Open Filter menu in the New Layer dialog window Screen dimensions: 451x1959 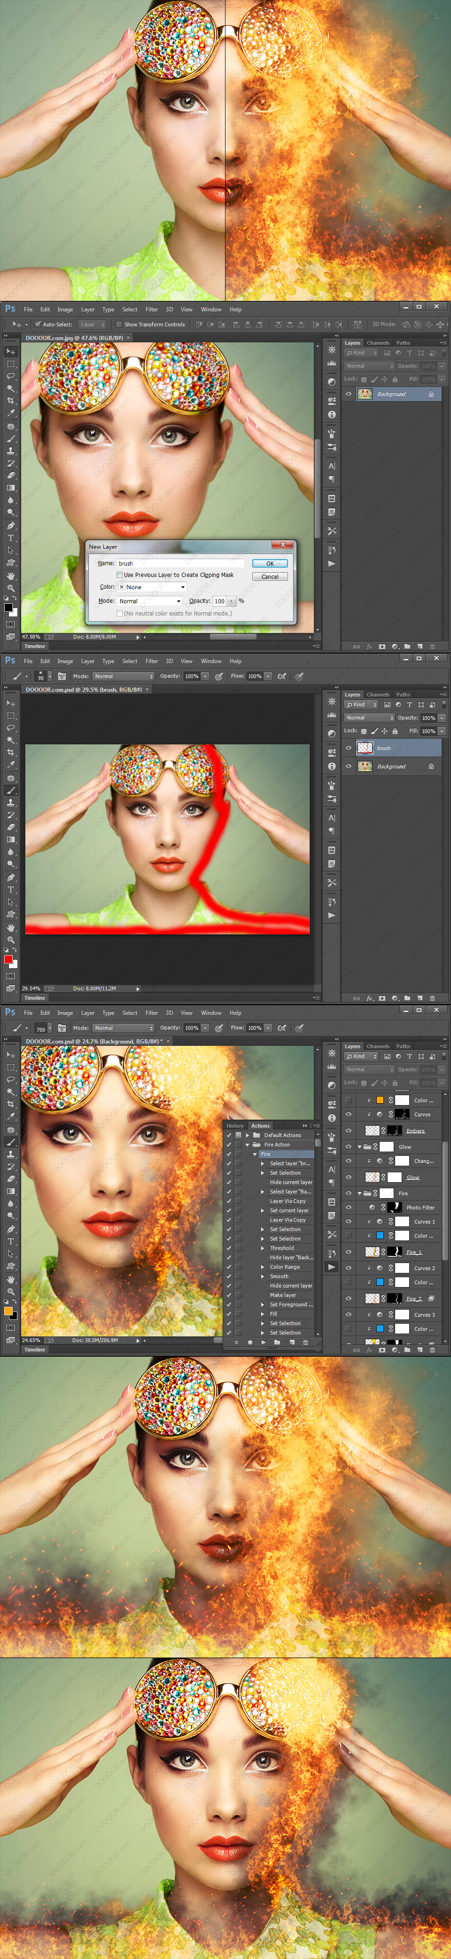tap(152, 309)
